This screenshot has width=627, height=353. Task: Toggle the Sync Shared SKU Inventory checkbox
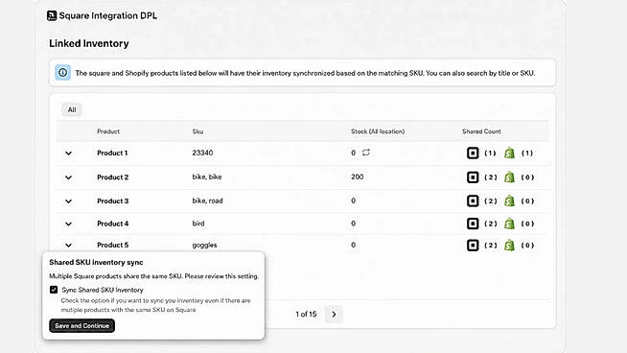54,290
